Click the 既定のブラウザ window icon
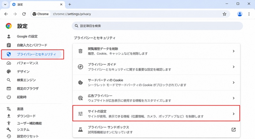255x139 pixels. tap(9, 89)
